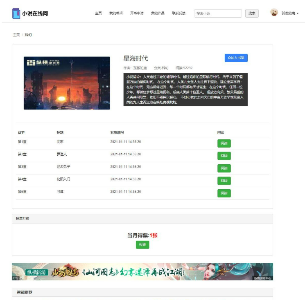The image size is (305, 300).
Task: Read chapter 2 罗道人
Action: coord(224,156)
